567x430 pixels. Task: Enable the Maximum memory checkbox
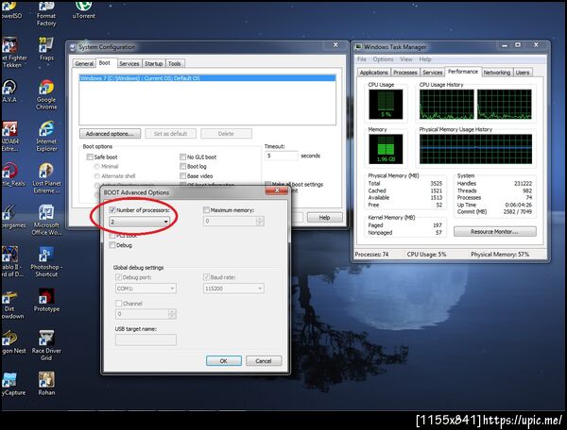[206, 210]
